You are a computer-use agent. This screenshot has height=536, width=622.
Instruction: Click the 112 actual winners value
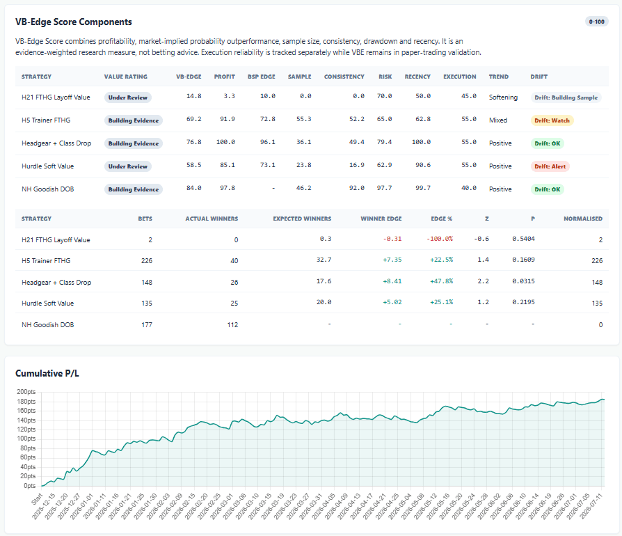point(232,325)
